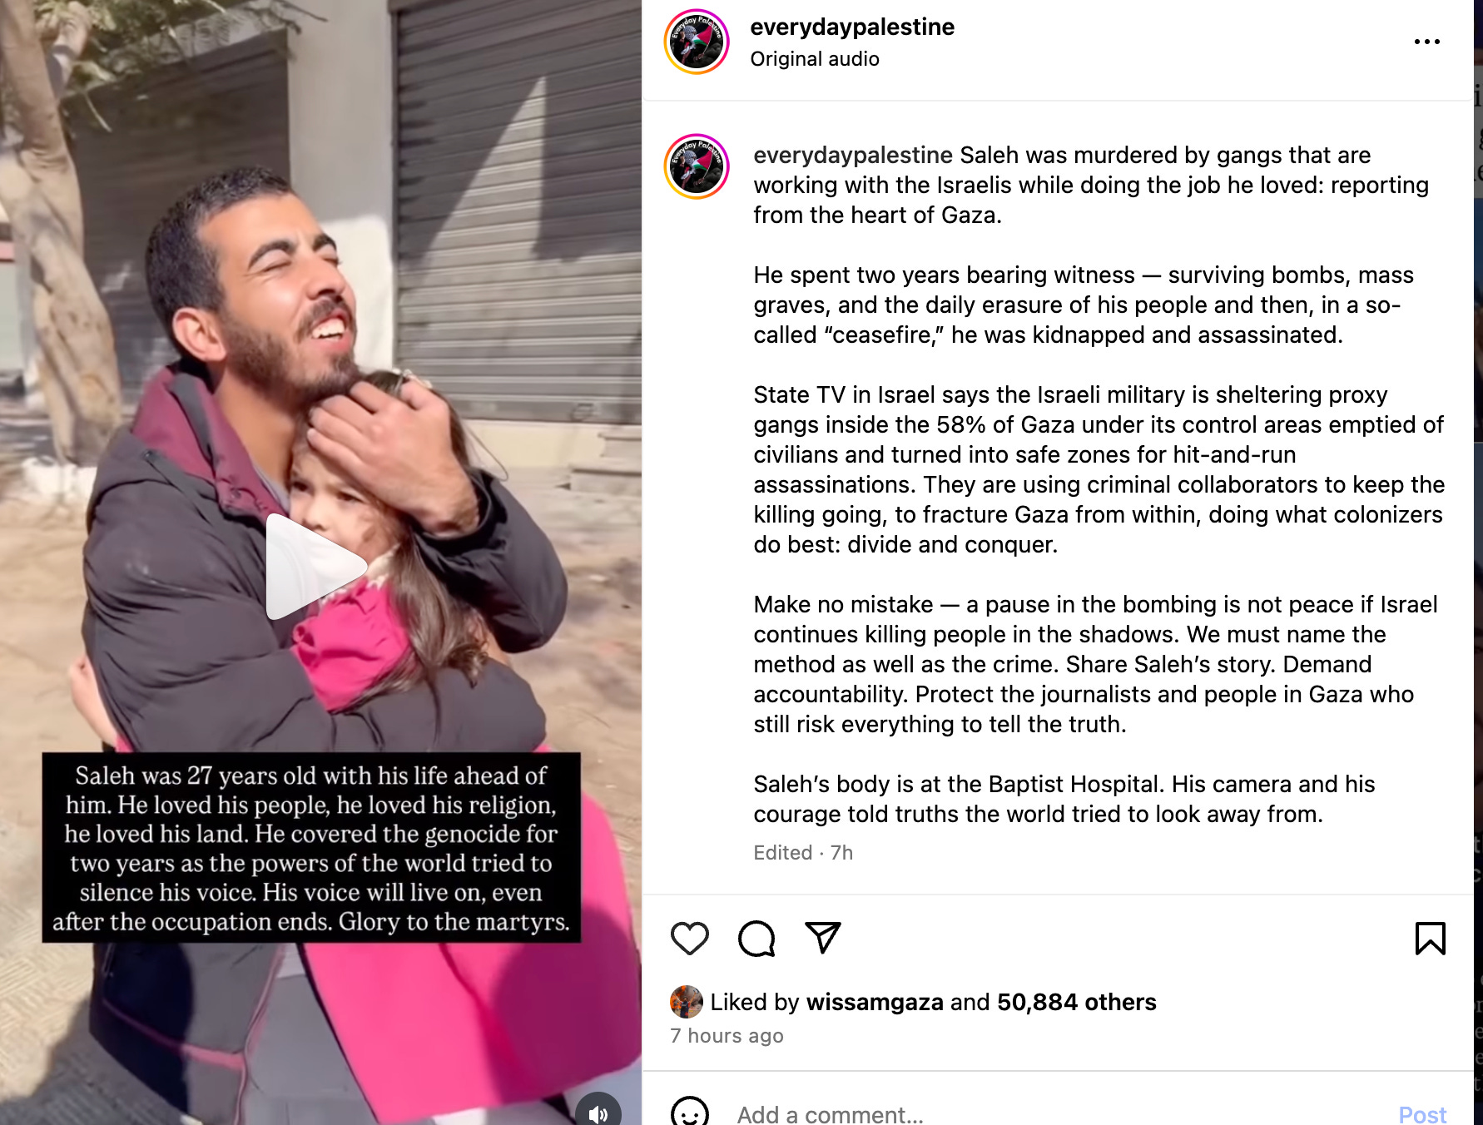Viewport: 1483px width, 1125px height.
Task: Click wissamgaza small avatar thumbnail
Action: 686,1002
